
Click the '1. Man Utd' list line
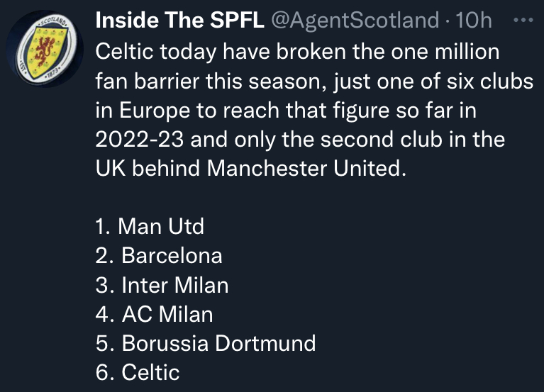[149, 227]
